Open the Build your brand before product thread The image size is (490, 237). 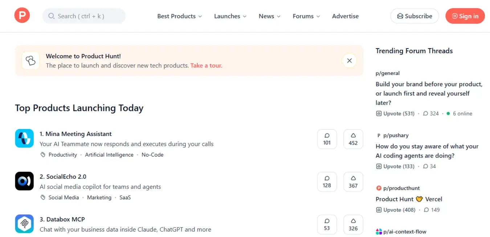[429, 93]
